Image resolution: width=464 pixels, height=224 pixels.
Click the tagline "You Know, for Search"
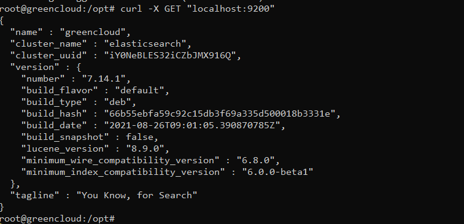tap(137, 195)
